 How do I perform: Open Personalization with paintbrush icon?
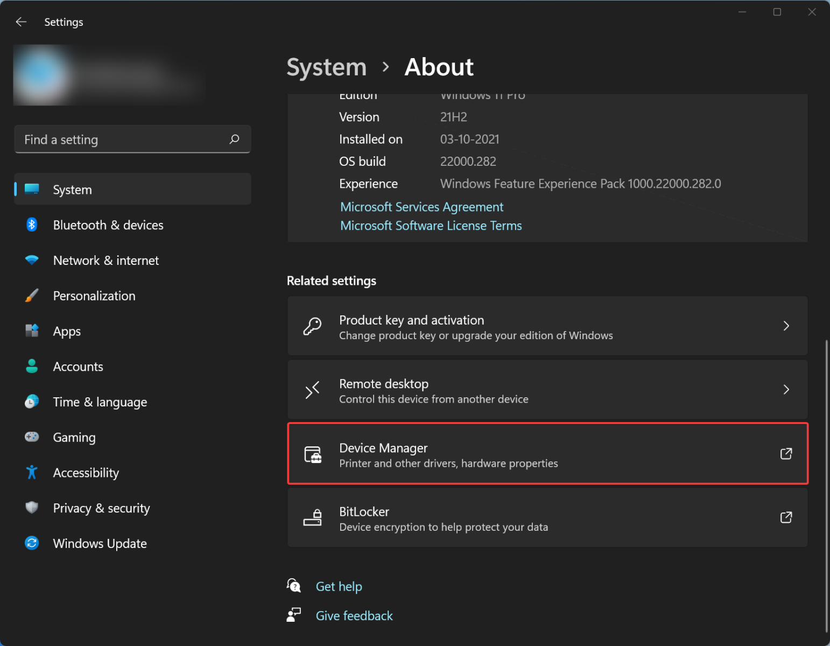(32, 296)
